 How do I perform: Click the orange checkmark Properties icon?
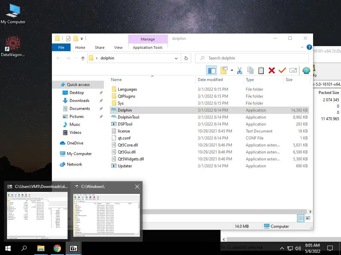tap(282, 70)
